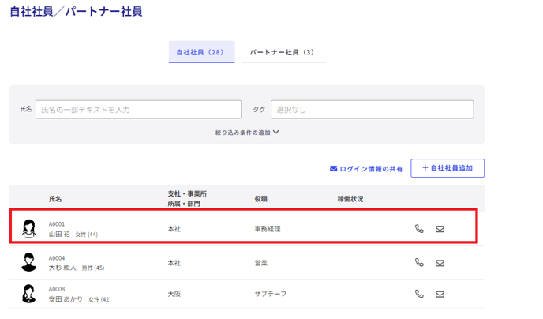Viewport: 543px width, 319px height.
Task: Switch to the 自社社員（28） tab
Action: [x=201, y=52]
